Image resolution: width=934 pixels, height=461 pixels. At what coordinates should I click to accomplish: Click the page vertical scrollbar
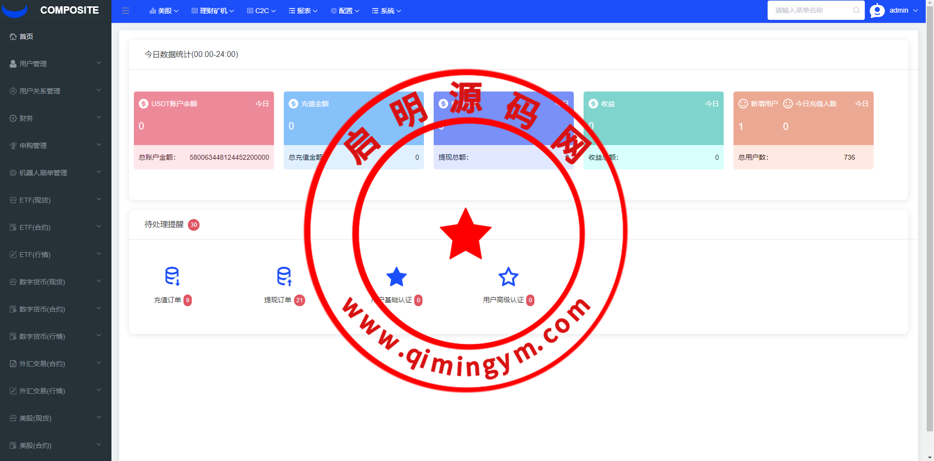[930, 219]
